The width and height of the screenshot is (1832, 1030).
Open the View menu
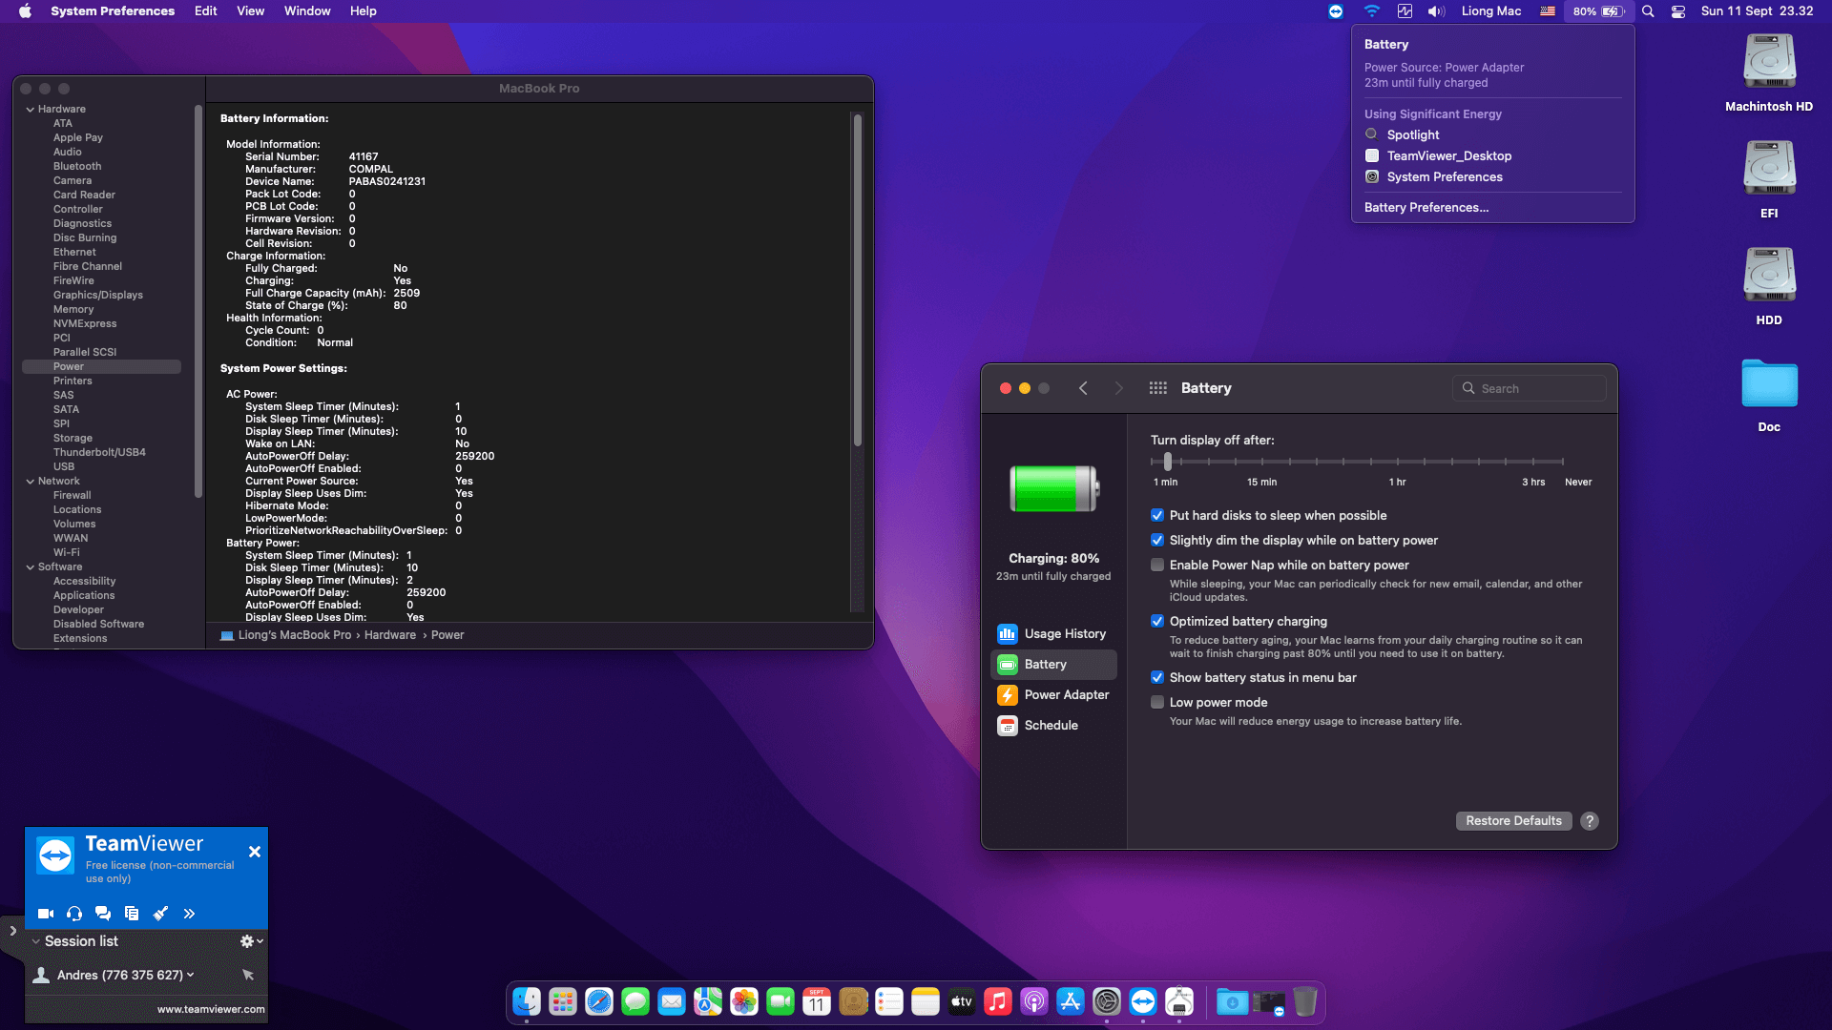pyautogui.click(x=250, y=10)
